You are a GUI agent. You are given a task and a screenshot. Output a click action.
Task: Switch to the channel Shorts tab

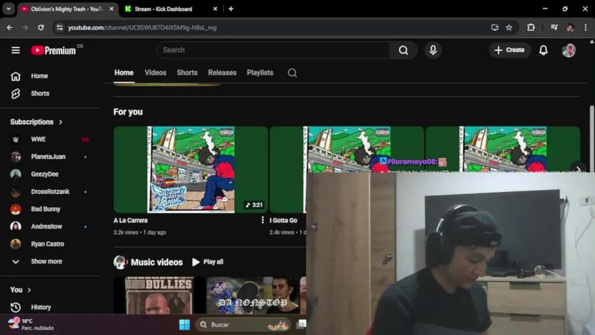click(187, 73)
